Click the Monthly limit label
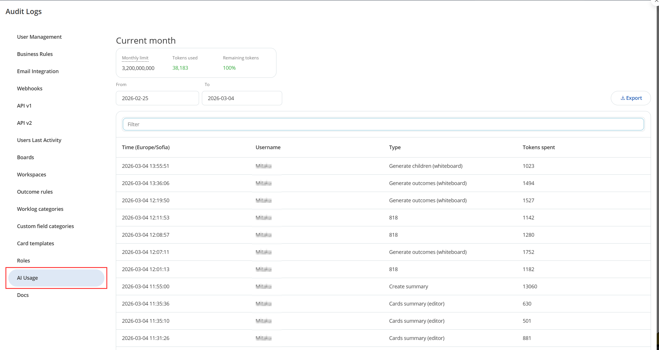The image size is (659, 350). coord(135,58)
